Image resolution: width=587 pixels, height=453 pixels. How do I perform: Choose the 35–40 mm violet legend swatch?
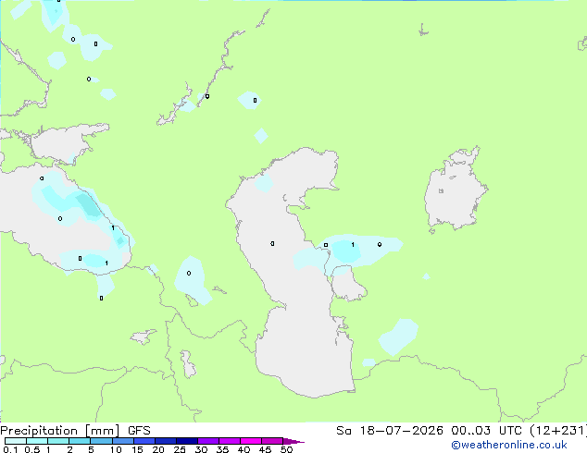pyautogui.click(x=230, y=441)
